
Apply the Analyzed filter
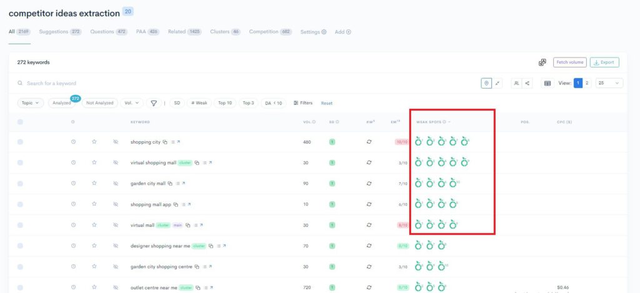pos(63,103)
